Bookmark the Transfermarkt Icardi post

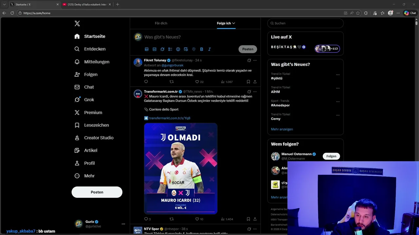248,219
